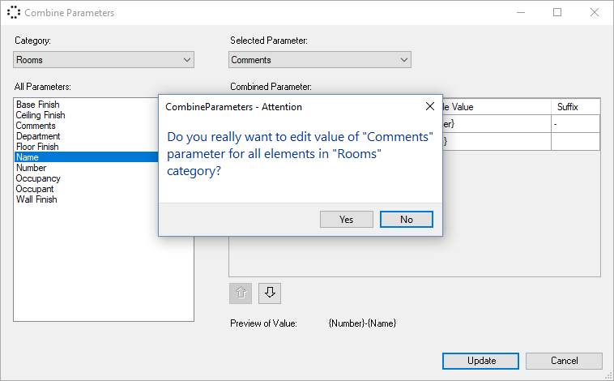Choose Comments in All Parameters list

pos(36,126)
